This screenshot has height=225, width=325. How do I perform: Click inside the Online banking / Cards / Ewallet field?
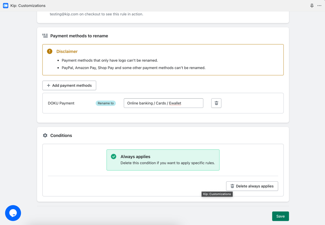[x=163, y=103]
